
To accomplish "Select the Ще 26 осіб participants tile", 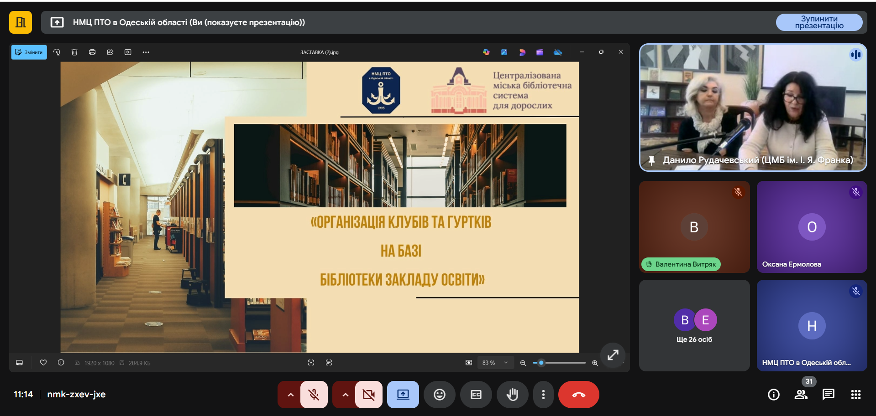I will [694, 326].
